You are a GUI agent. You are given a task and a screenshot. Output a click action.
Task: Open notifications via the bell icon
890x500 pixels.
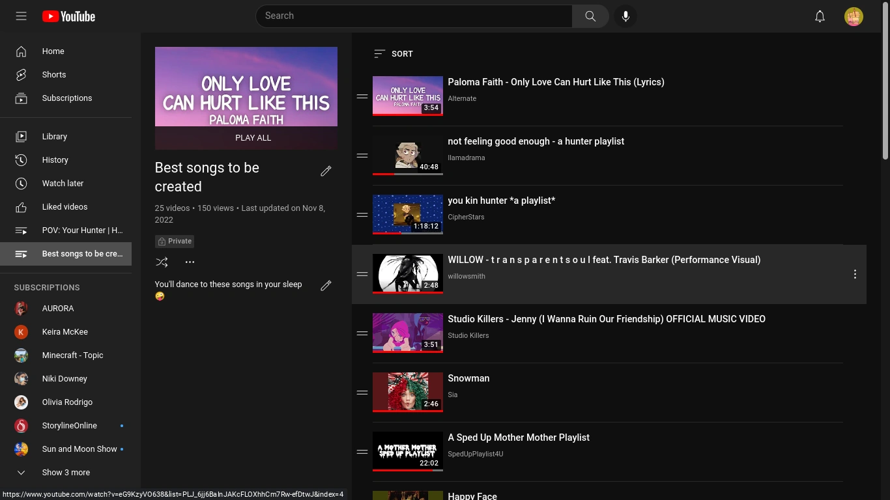820,16
